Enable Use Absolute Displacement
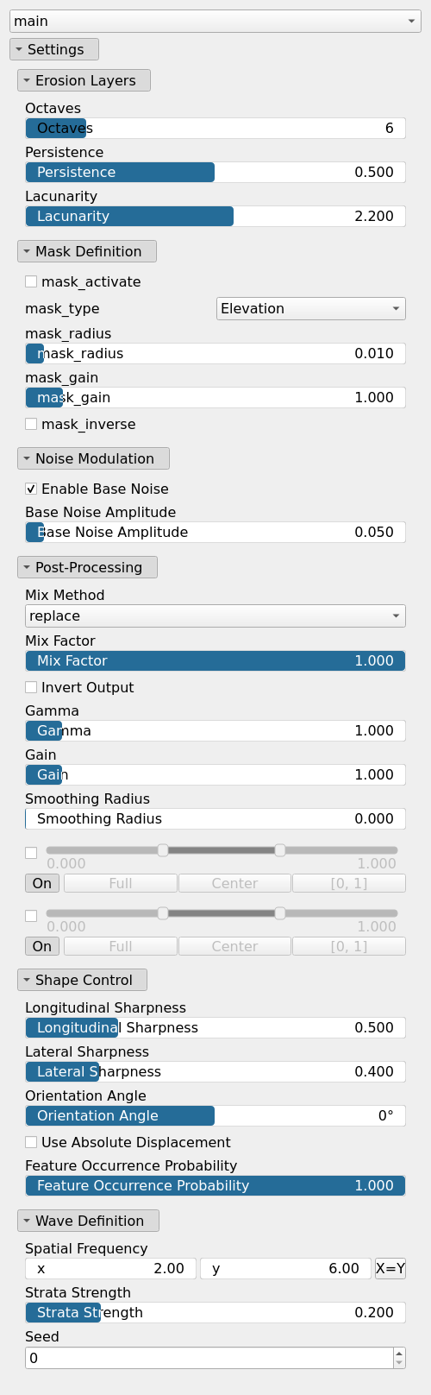The height and width of the screenshot is (1395, 431). pyautogui.click(x=31, y=1142)
